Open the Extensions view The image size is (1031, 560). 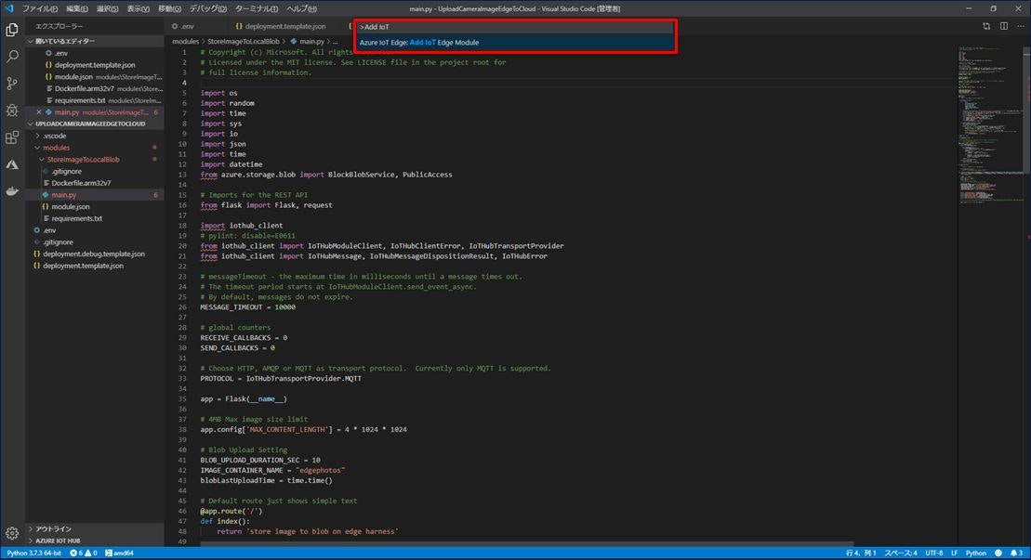12,137
